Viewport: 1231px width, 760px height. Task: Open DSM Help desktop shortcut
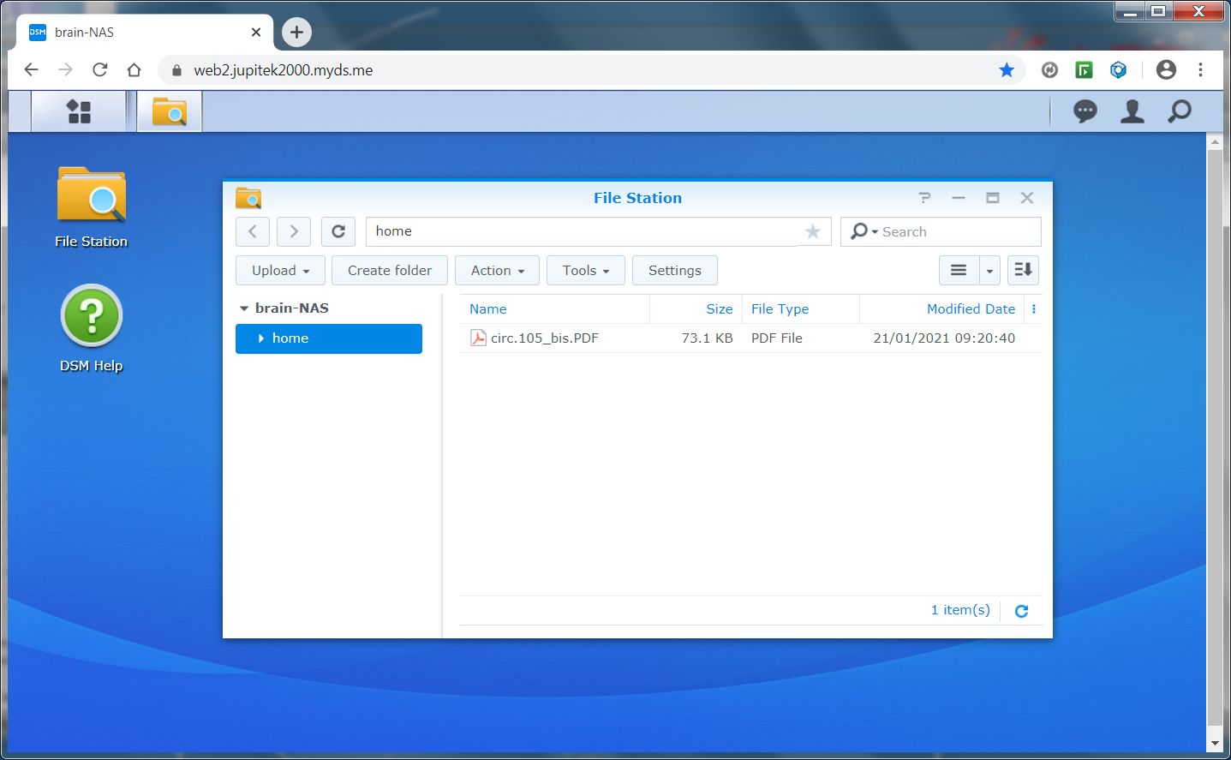(92, 329)
